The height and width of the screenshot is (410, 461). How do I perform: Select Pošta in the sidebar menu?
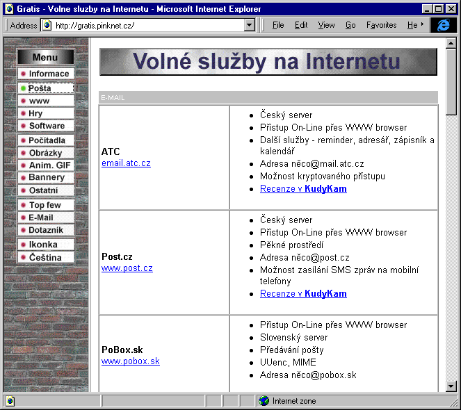(x=46, y=88)
